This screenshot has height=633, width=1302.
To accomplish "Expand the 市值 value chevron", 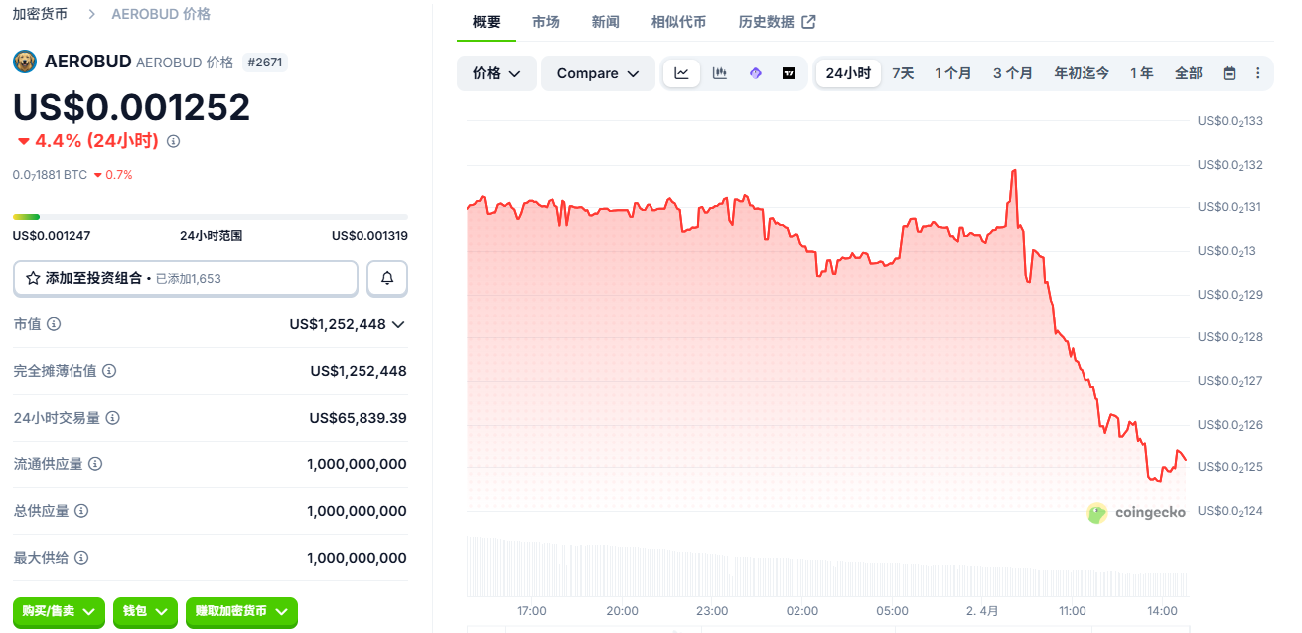I will 399,324.
